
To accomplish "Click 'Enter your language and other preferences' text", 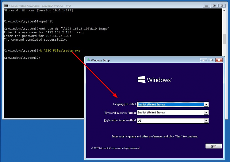I will (x=155, y=136).
